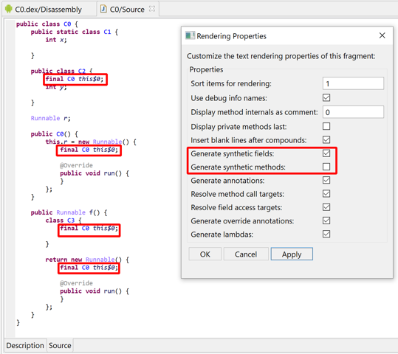Switch to the C0.dex/Disassembly tab

[49, 10]
